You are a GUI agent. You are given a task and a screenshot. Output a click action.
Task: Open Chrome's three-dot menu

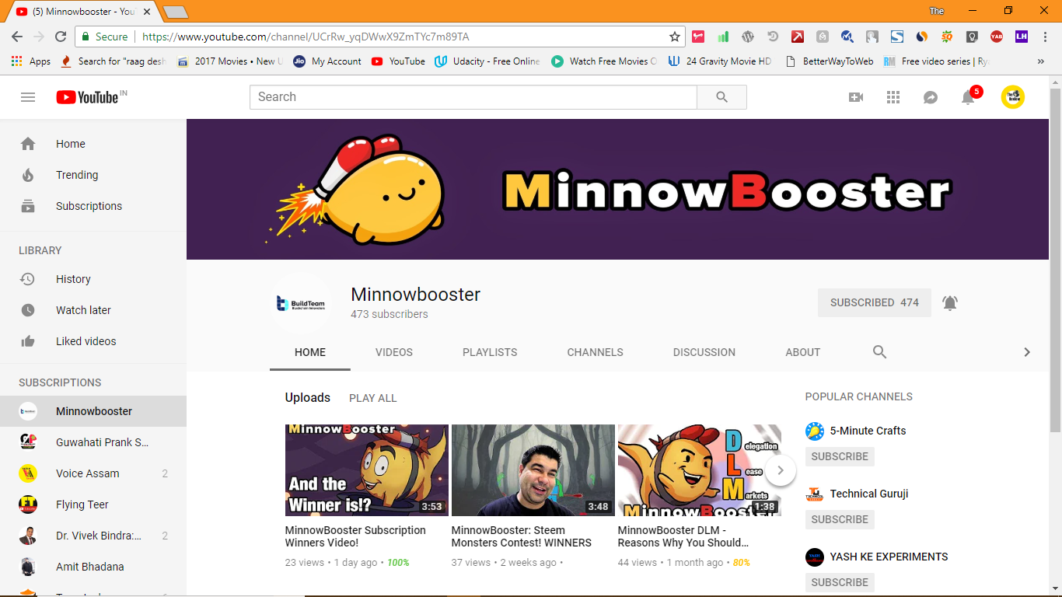coord(1045,37)
